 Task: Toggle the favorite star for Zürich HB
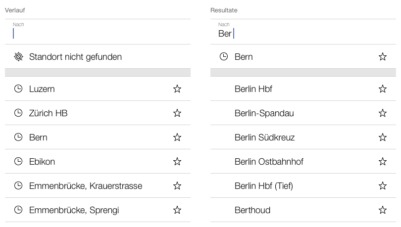(177, 113)
